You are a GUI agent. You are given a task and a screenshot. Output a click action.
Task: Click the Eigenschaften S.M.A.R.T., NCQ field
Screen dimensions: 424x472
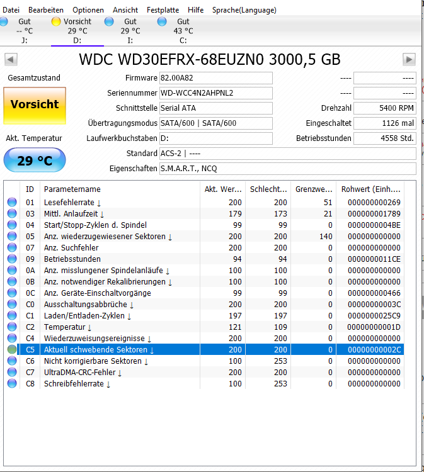287,169
